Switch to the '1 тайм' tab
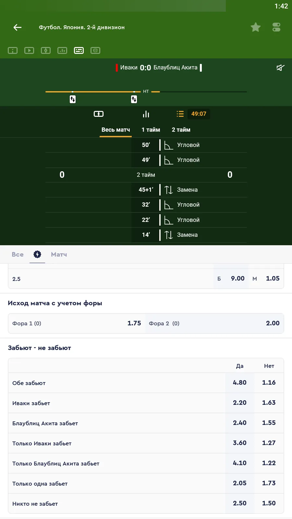The width and height of the screenshot is (292, 519). [x=151, y=130]
